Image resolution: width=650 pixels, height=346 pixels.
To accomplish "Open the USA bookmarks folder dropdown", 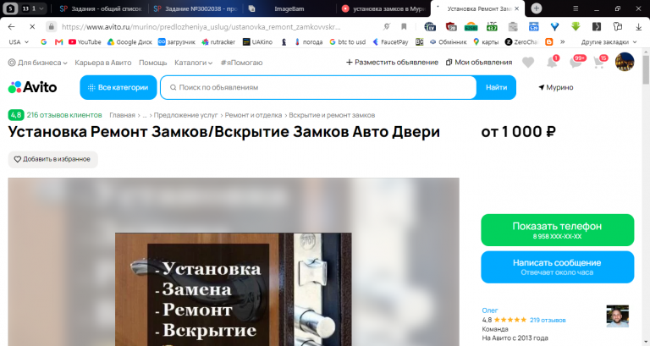I will click(19, 41).
